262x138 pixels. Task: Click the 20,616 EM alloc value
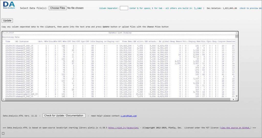pos(139,94)
